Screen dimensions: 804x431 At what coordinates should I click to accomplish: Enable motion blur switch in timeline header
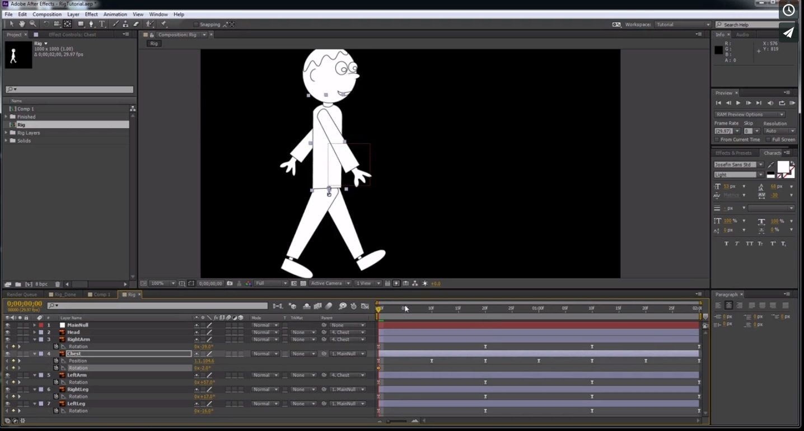(329, 306)
